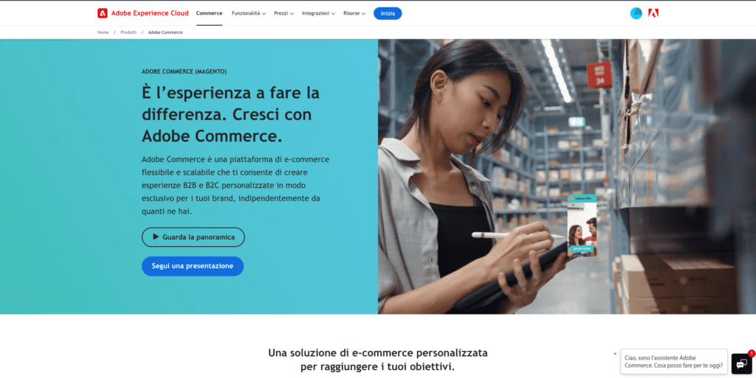Expand the Risorse dropdown menu
756x378 pixels.
pyautogui.click(x=354, y=13)
